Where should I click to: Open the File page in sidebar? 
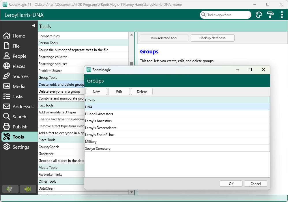click(19, 46)
